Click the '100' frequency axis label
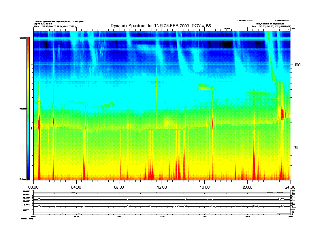 point(297,65)
